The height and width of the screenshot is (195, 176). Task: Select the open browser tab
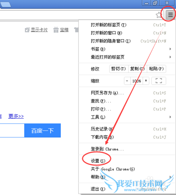(6, 5)
